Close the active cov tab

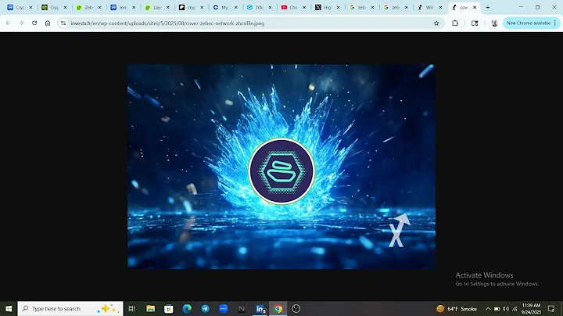click(x=475, y=7)
